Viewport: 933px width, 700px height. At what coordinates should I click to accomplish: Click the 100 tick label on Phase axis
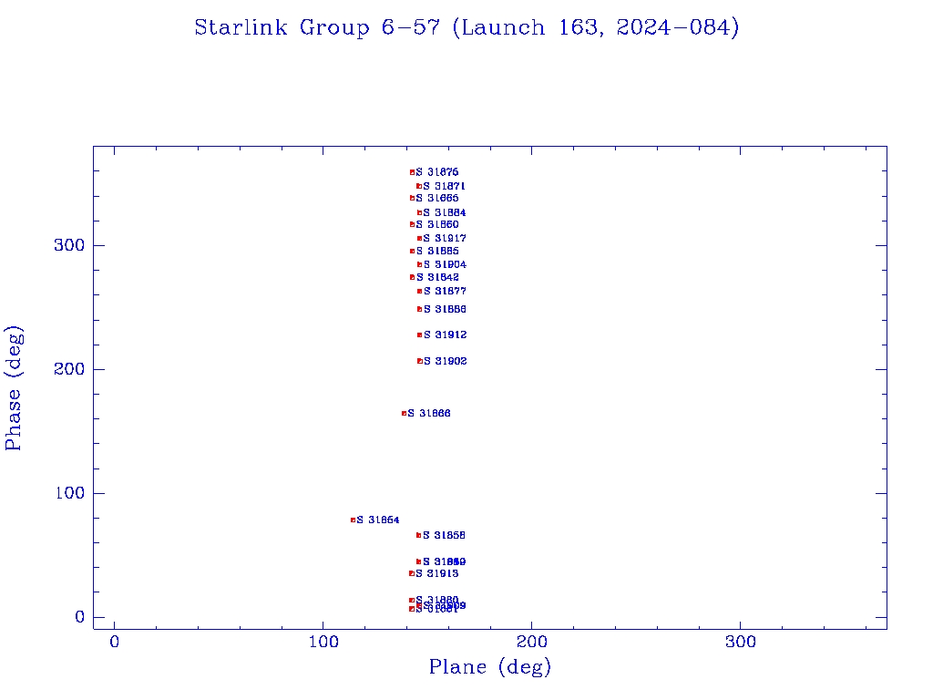tap(69, 493)
